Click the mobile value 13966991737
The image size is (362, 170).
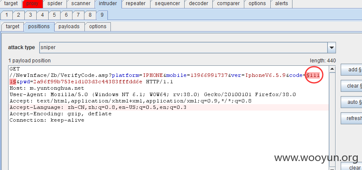click(x=209, y=75)
